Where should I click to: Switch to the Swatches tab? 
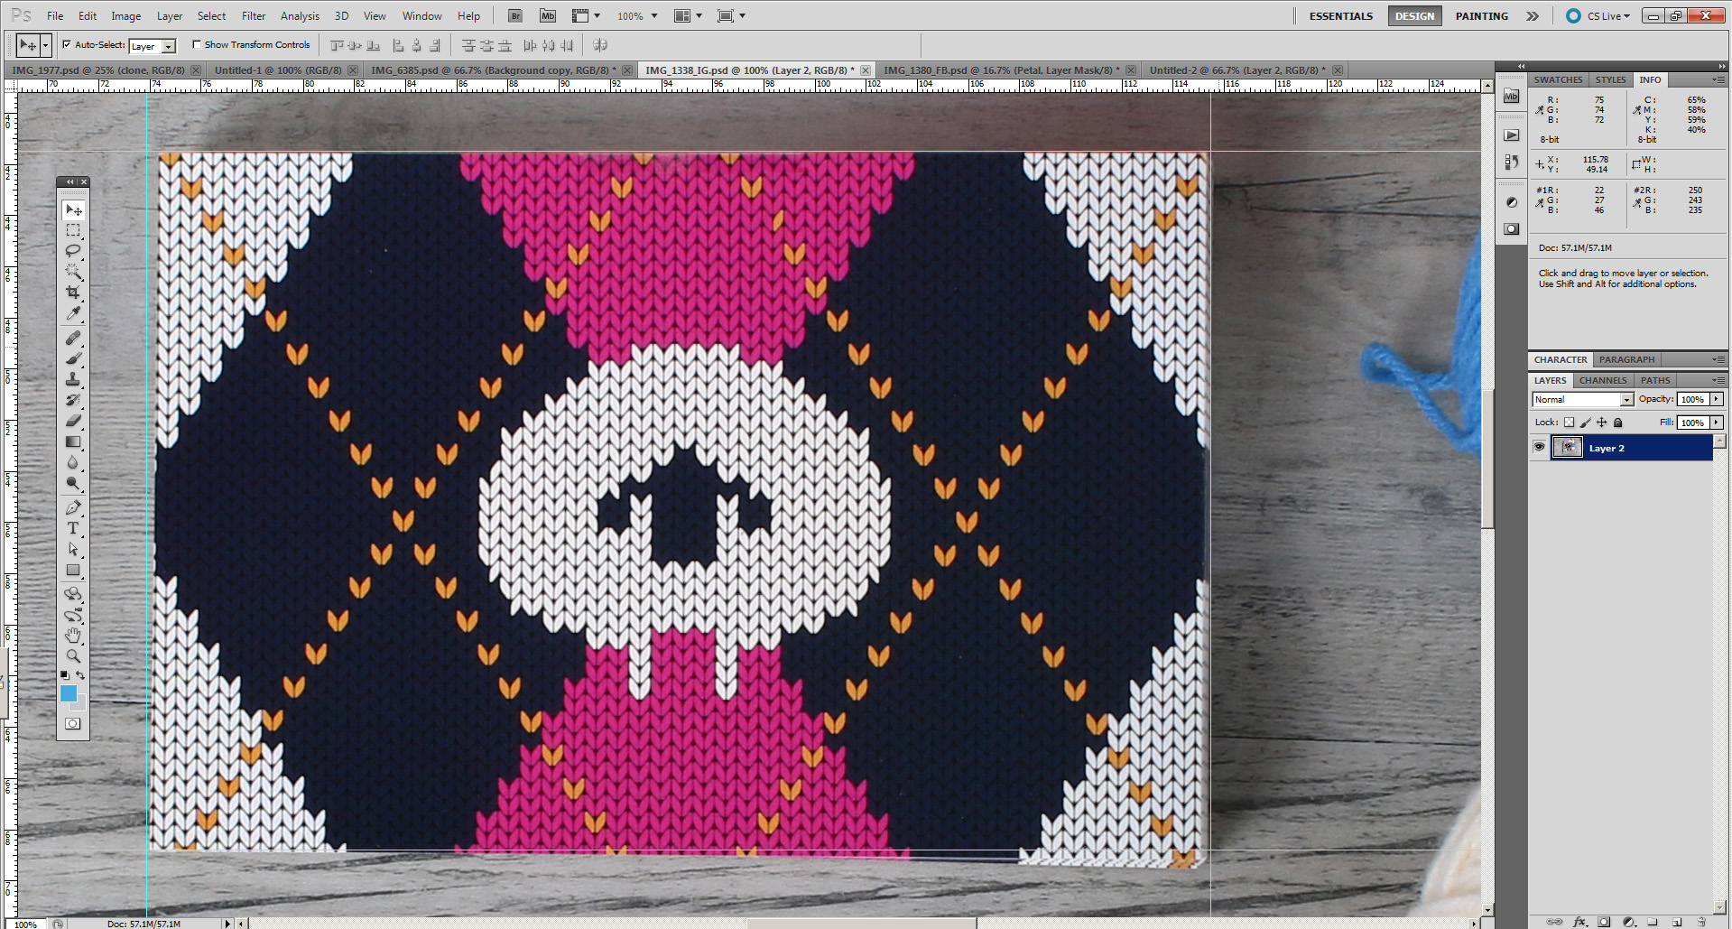[1558, 79]
